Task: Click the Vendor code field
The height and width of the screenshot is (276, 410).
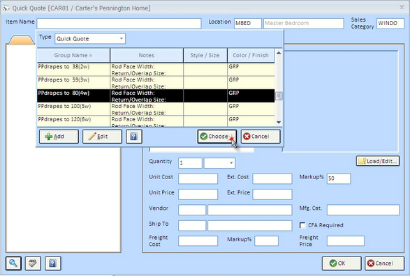Action: (x=192, y=210)
